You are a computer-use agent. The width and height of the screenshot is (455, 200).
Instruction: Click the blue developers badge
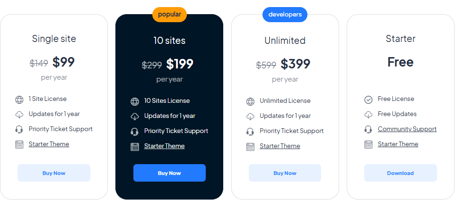pyautogui.click(x=285, y=15)
